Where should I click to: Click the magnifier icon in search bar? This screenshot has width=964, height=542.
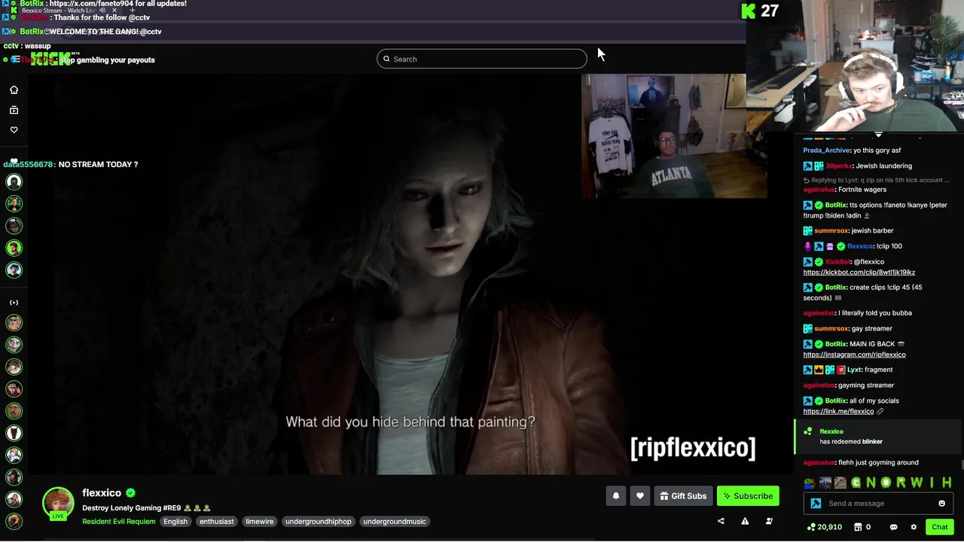pyautogui.click(x=386, y=59)
